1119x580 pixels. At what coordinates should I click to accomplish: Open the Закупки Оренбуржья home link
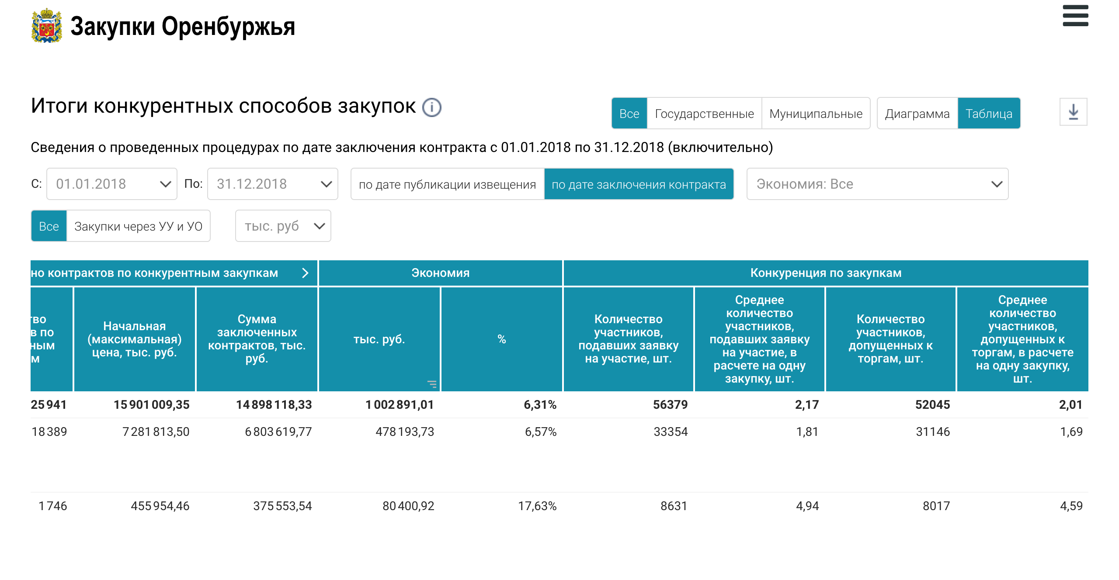tap(183, 26)
